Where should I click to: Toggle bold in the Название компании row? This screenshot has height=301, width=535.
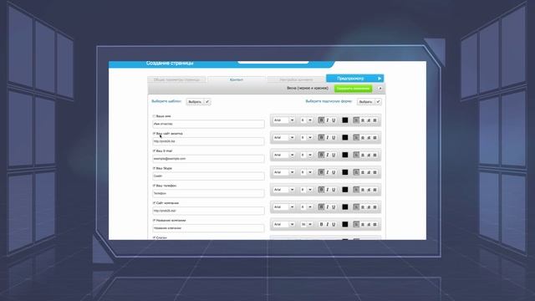pos(321,225)
